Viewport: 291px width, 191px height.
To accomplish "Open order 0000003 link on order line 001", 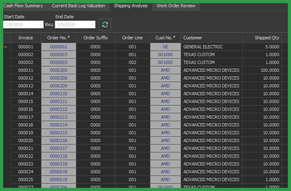I will (x=59, y=54).
